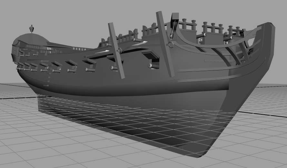Select the taller slanted beam nearest the bow

[165, 44]
